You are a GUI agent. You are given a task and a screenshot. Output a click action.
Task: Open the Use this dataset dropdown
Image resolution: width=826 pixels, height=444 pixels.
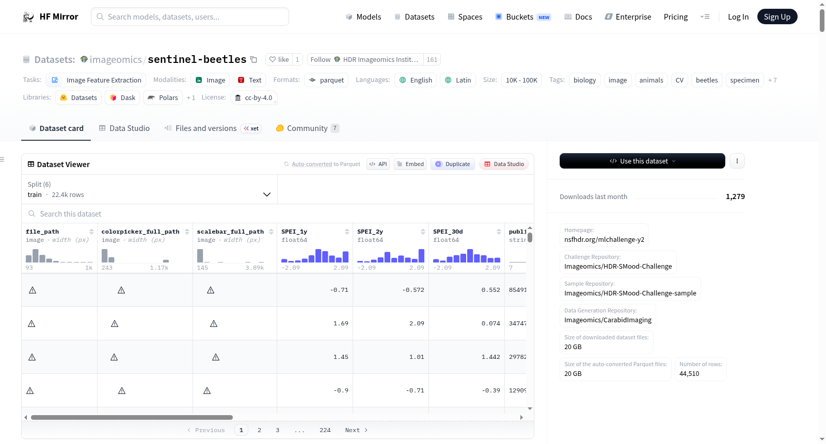click(x=642, y=161)
